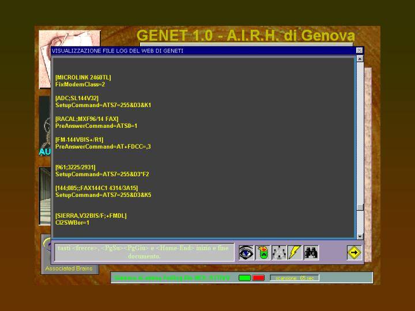The width and height of the screenshot is (415, 311).
Task: Click the thumbnail labeled AU on the left
Action: point(45,126)
